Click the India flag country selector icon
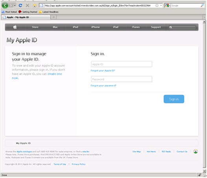Viewport: 207px width, 178px height. coord(196,151)
